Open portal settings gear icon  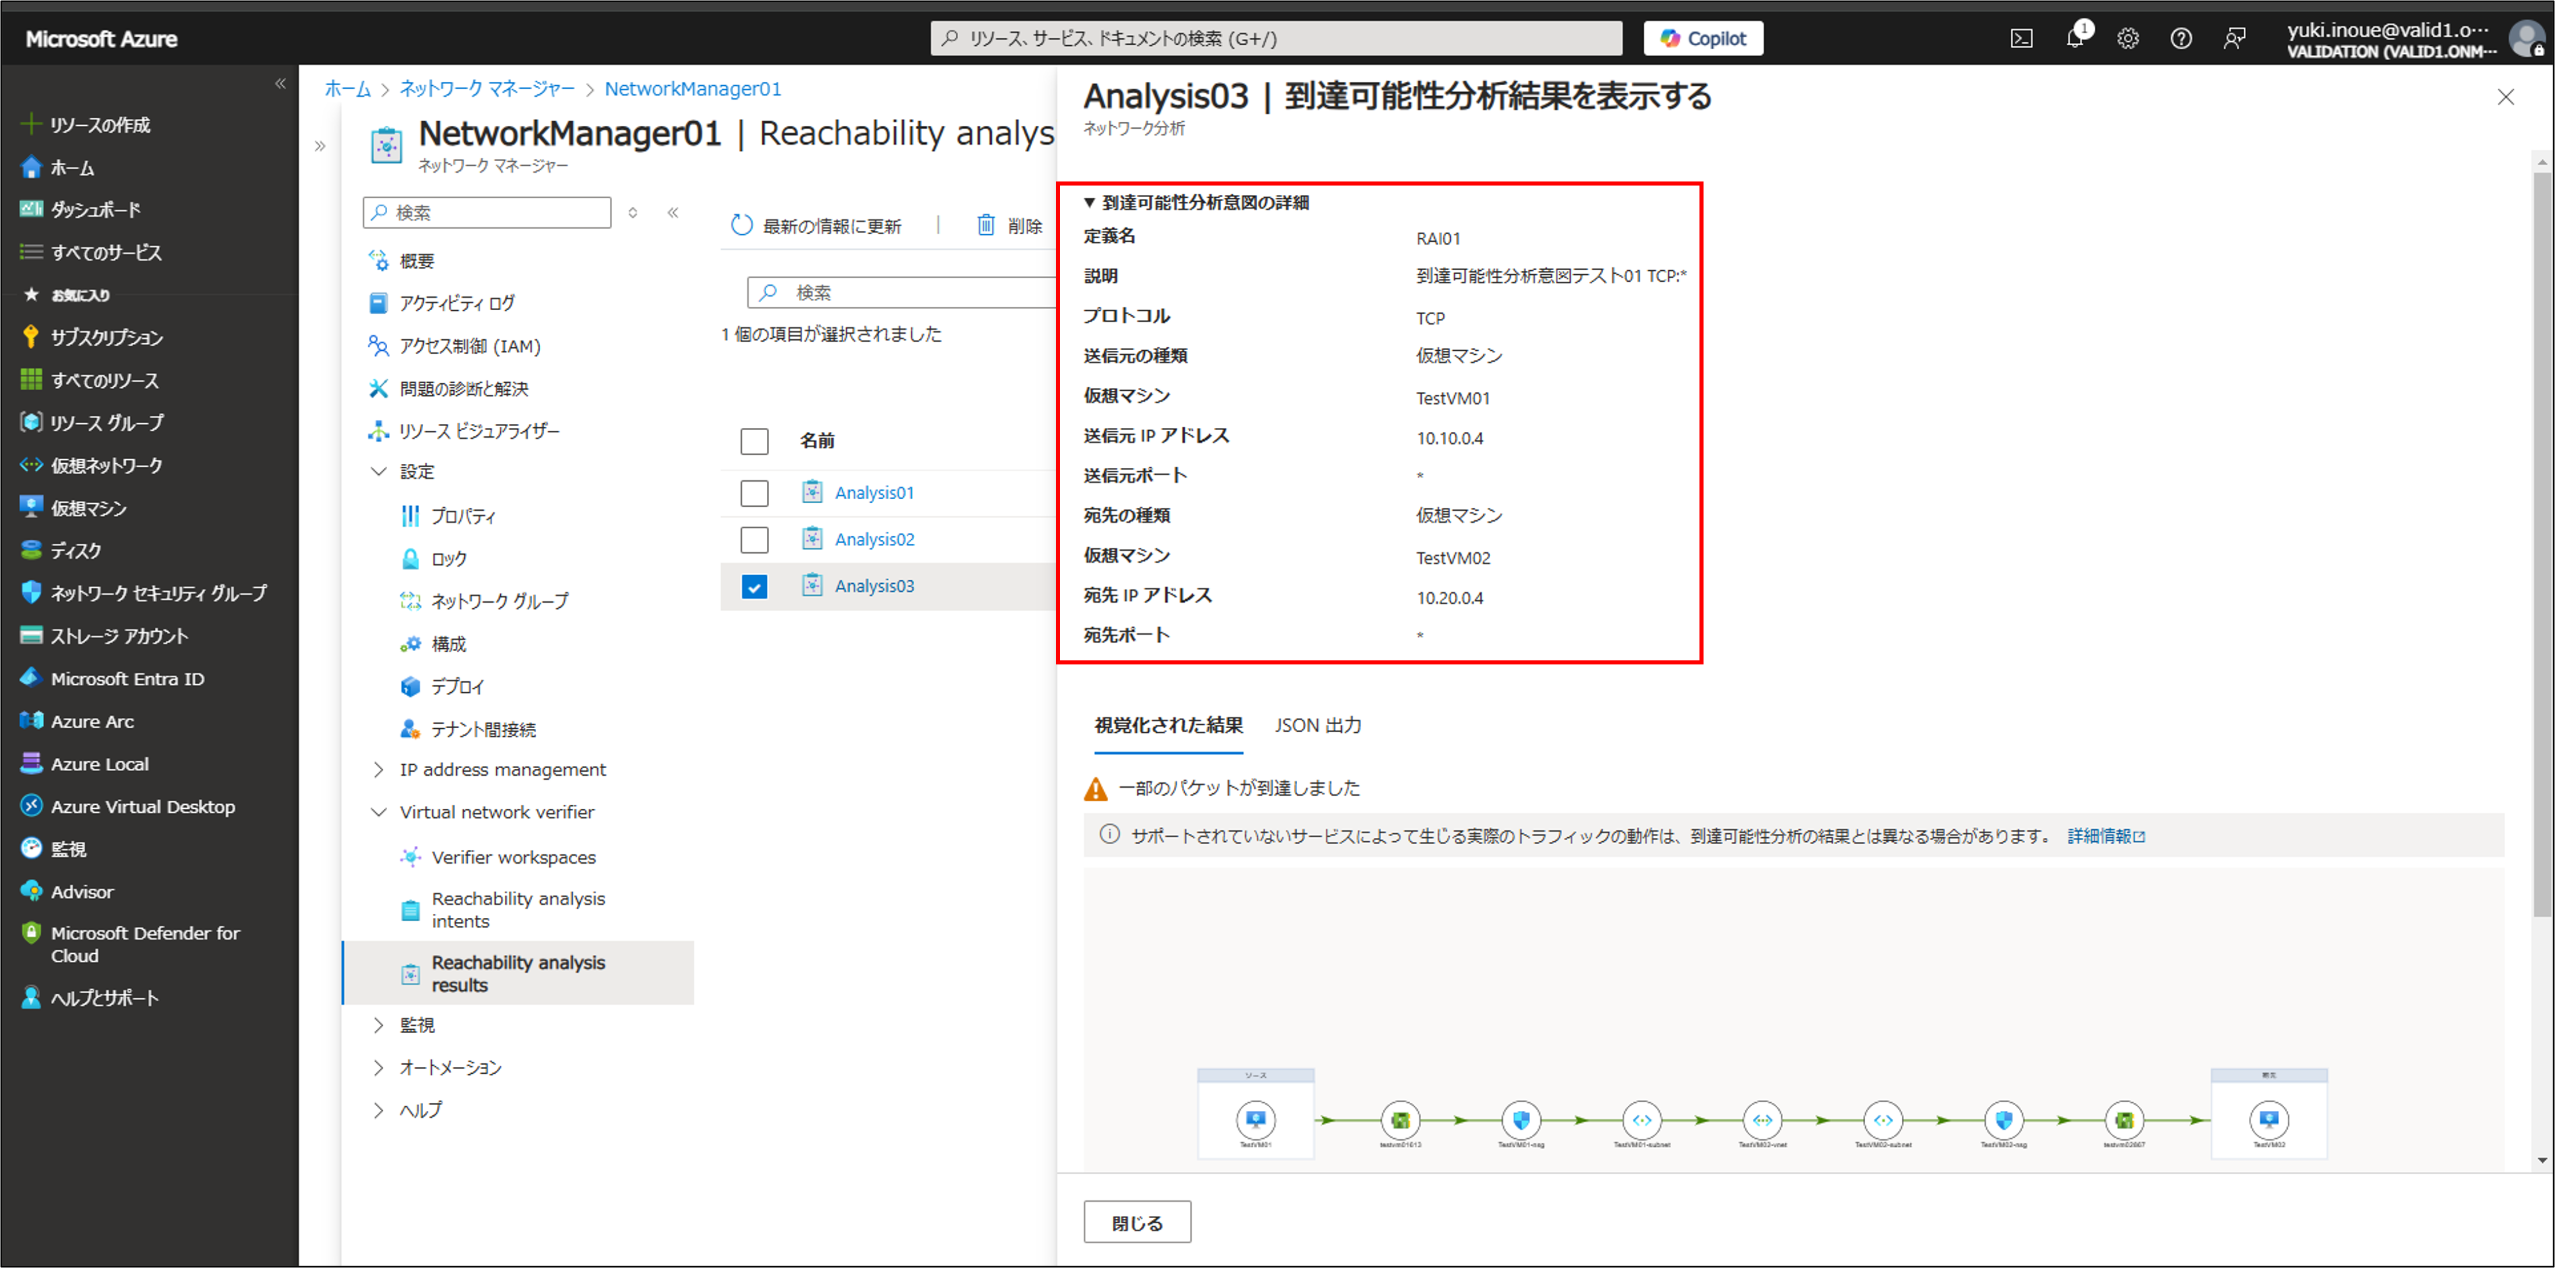coord(2127,39)
